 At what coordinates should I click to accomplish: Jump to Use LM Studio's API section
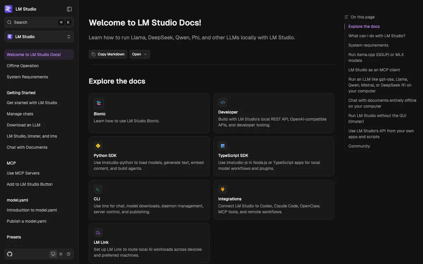click(x=381, y=134)
